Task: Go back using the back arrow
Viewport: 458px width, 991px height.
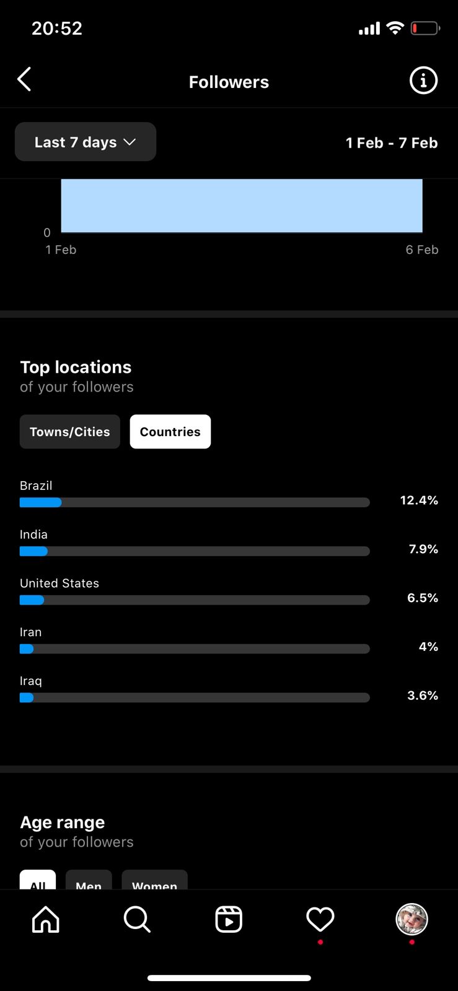Action: point(24,80)
